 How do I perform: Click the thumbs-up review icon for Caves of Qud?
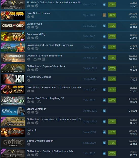pos(104,26)
